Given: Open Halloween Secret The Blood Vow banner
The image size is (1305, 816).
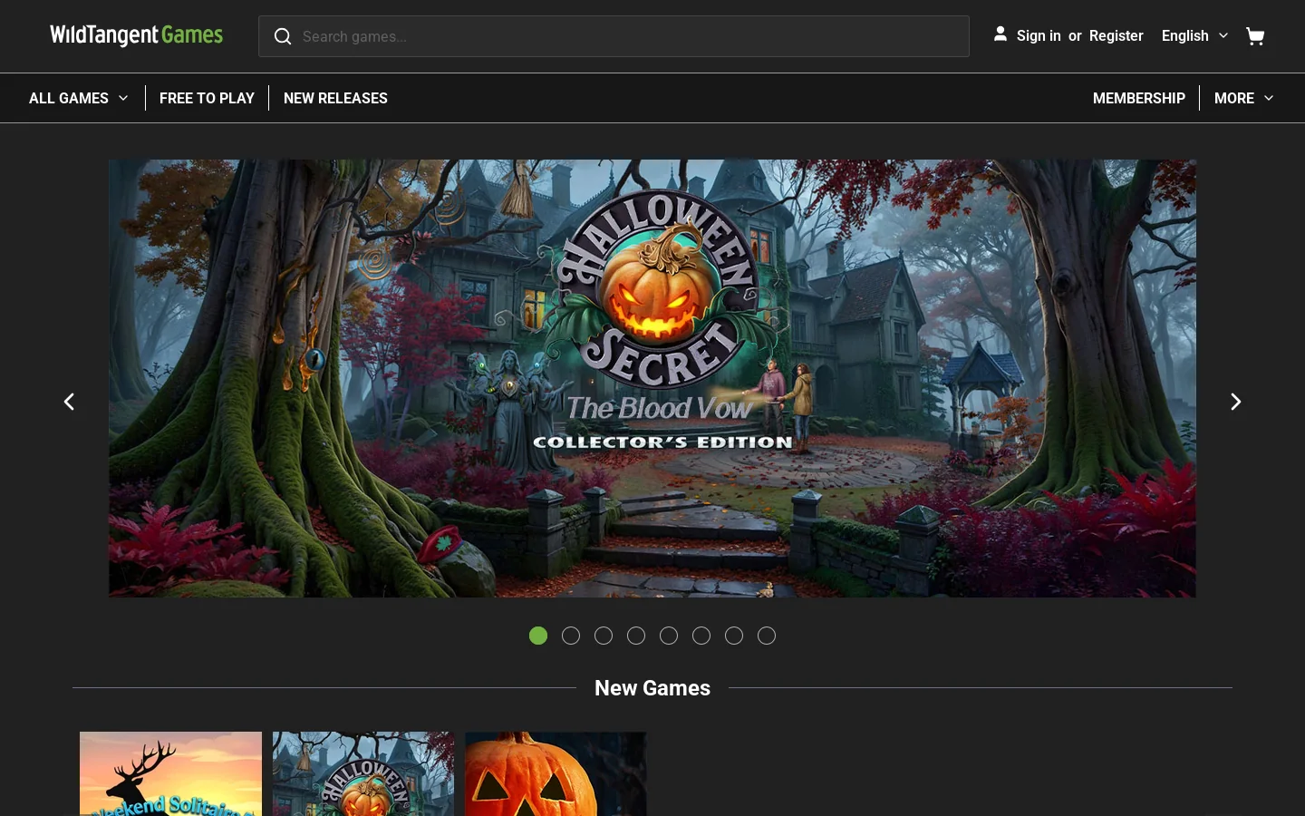Looking at the screenshot, I should point(652,378).
